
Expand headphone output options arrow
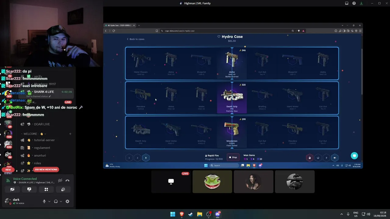pos(61,201)
